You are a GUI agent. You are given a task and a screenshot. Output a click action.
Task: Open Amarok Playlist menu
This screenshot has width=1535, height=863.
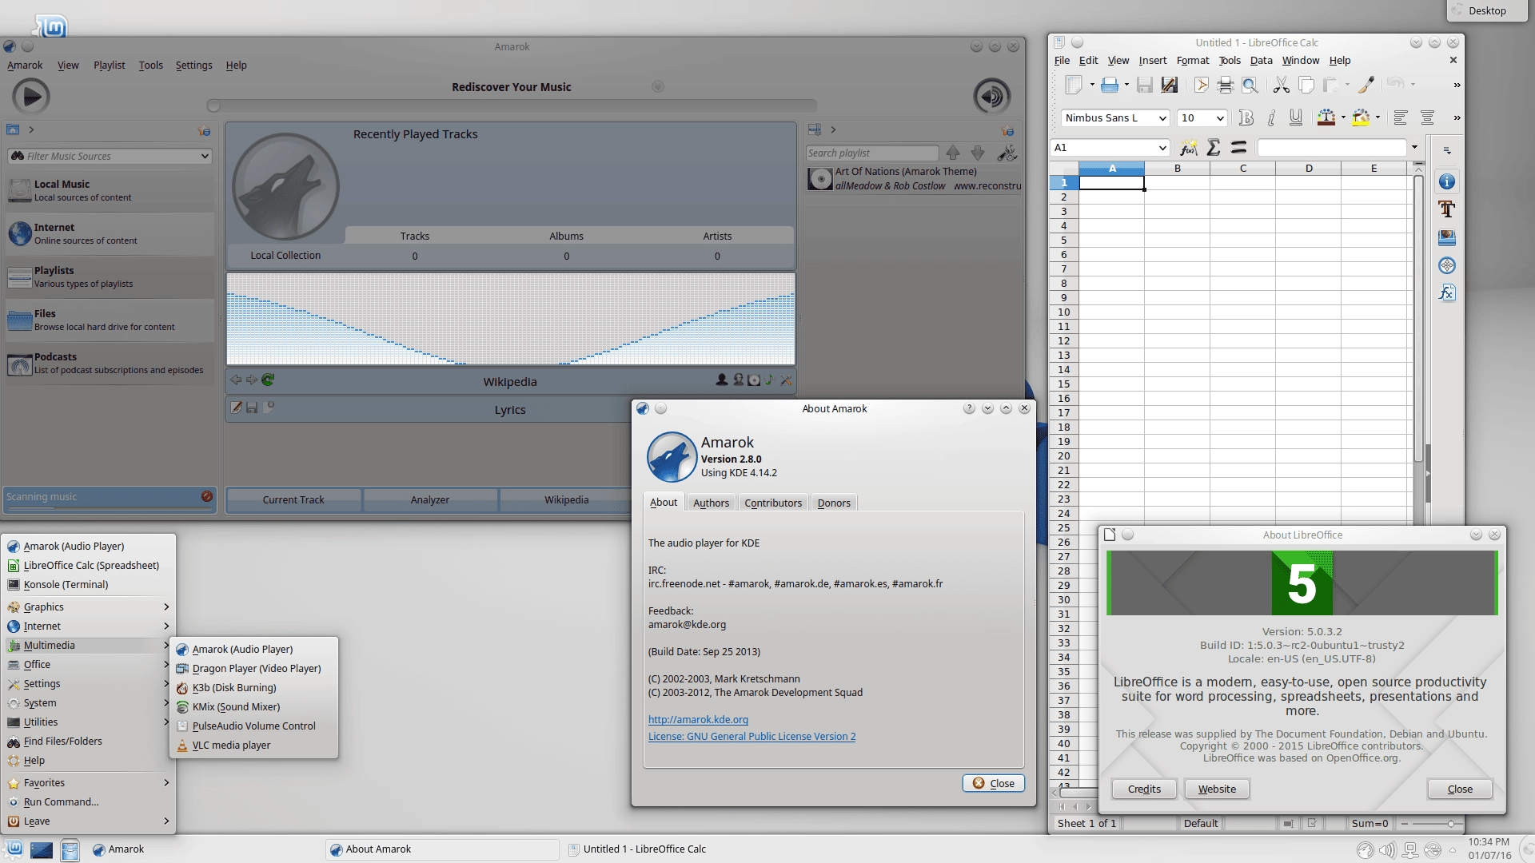pyautogui.click(x=109, y=66)
